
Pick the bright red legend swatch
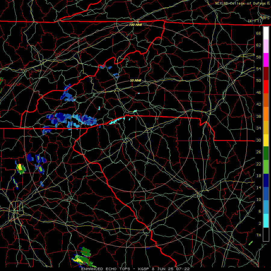coord(266,87)
